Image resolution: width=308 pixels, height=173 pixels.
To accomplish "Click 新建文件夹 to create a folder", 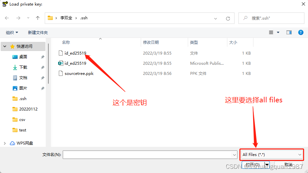I will pyautogui.click(x=38, y=32).
